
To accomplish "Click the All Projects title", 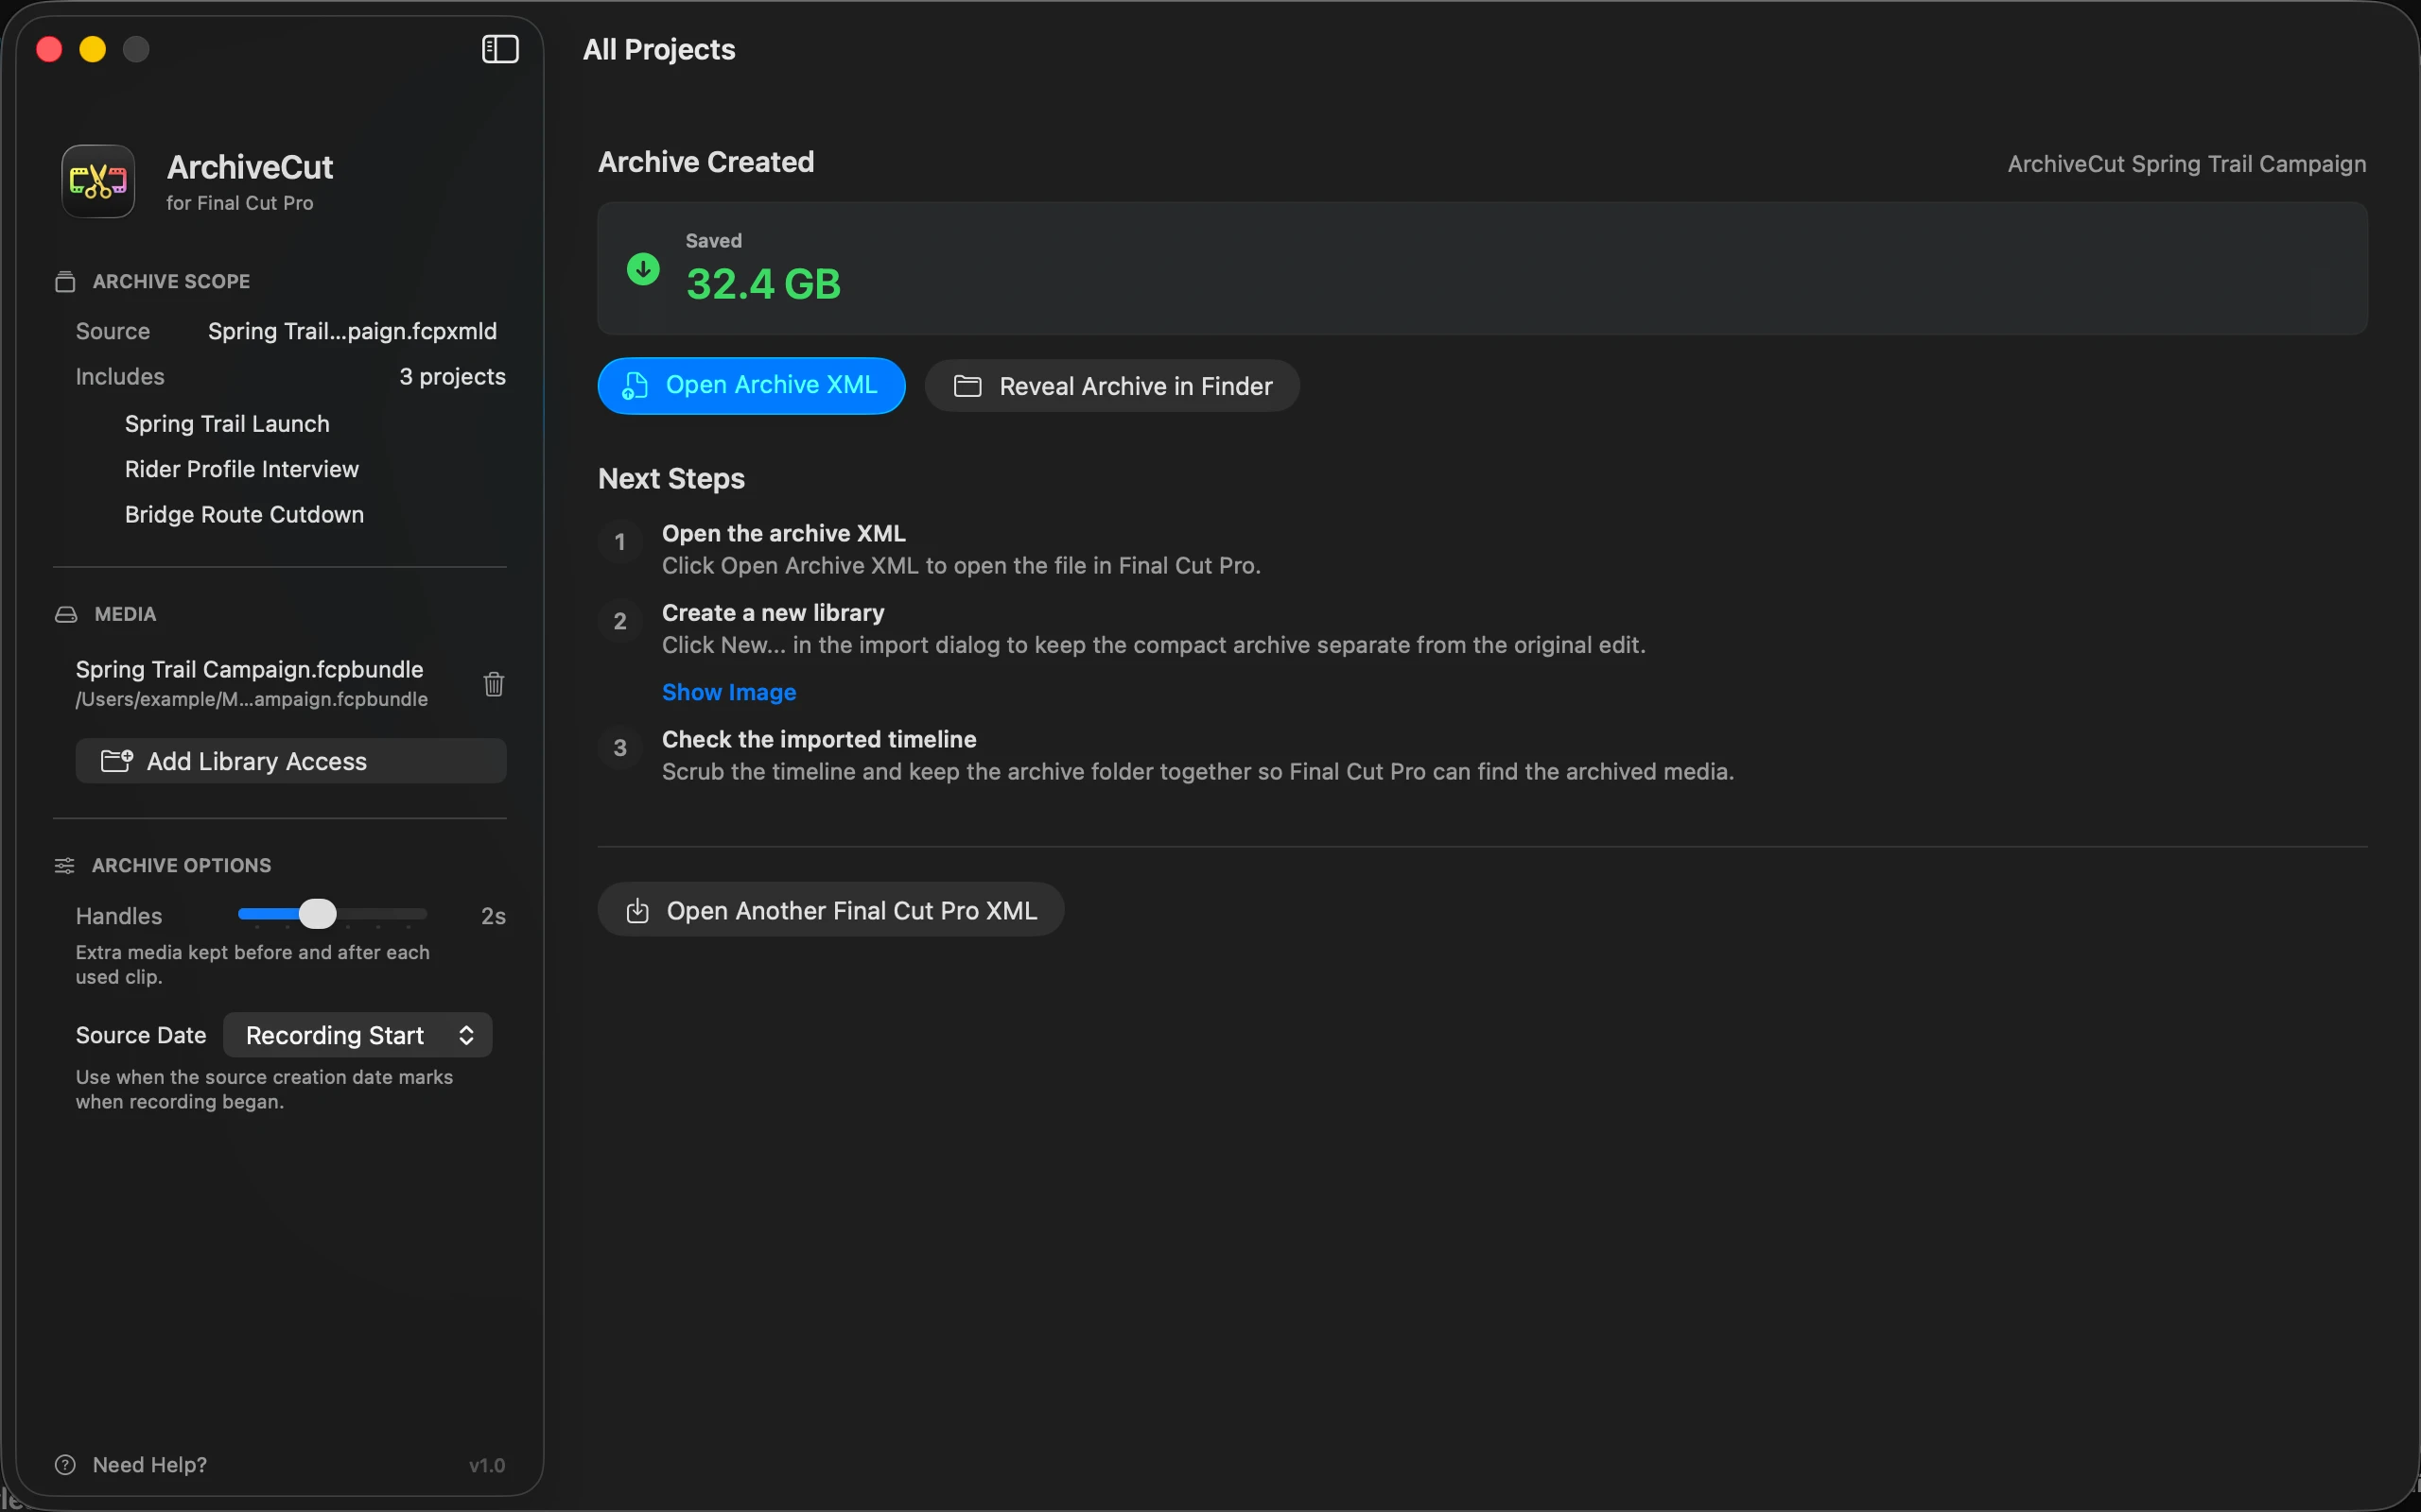I will [659, 50].
